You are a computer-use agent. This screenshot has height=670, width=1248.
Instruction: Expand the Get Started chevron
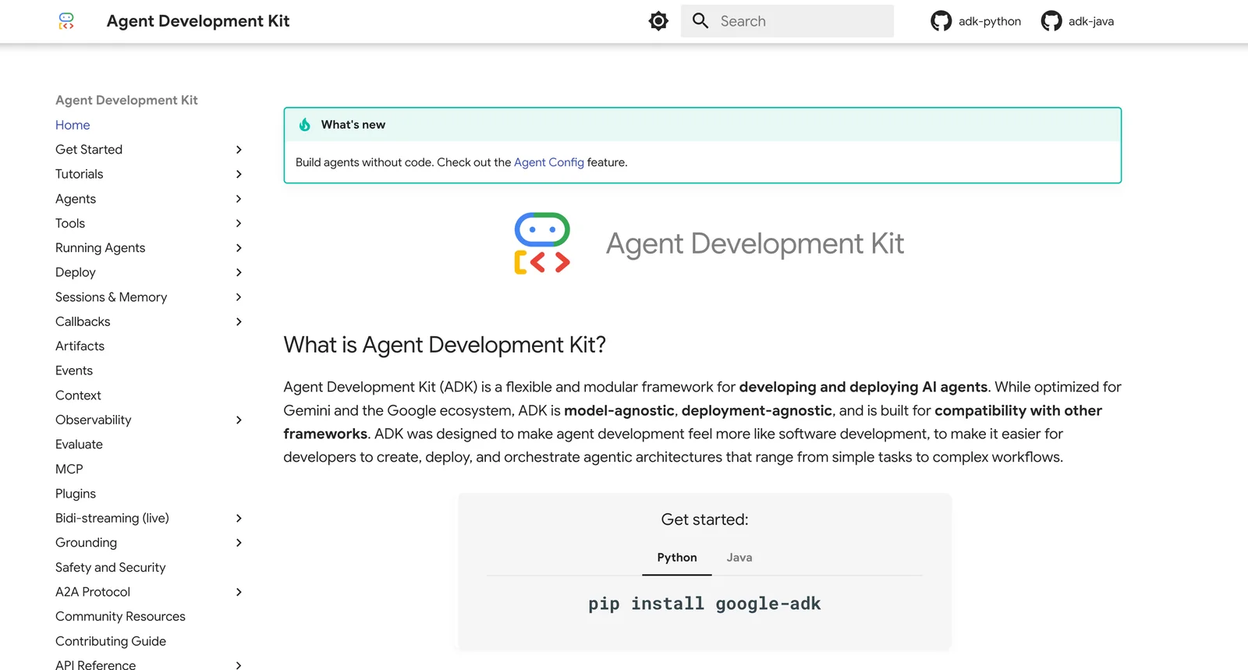coord(239,150)
